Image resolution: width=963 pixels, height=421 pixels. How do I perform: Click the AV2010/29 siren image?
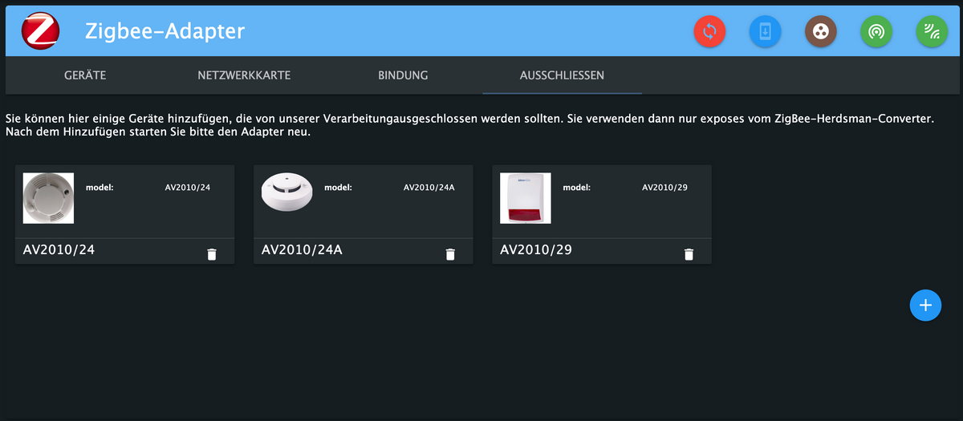click(x=526, y=198)
